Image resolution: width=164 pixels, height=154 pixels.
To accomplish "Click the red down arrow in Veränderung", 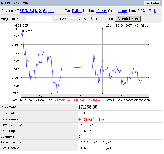I will 80,119.
